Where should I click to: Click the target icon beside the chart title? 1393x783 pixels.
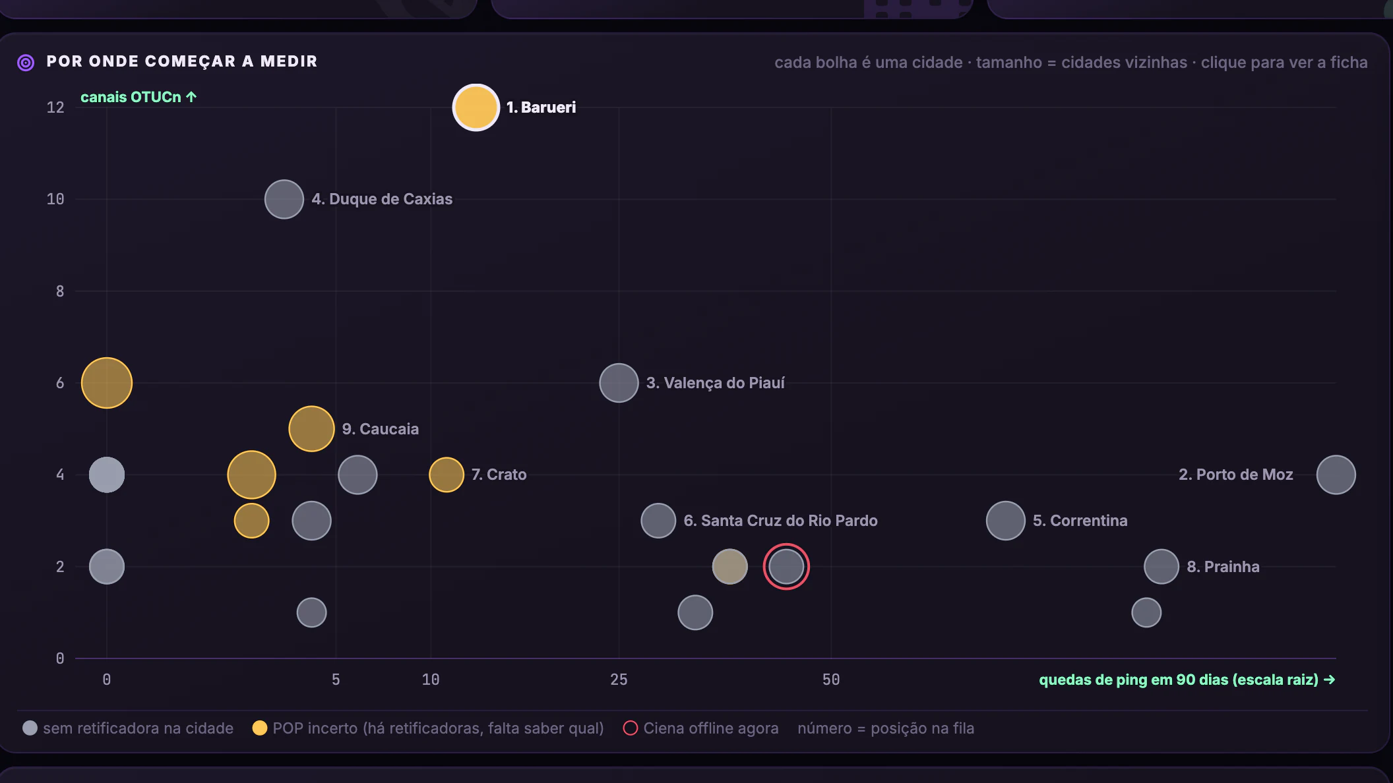pos(26,63)
